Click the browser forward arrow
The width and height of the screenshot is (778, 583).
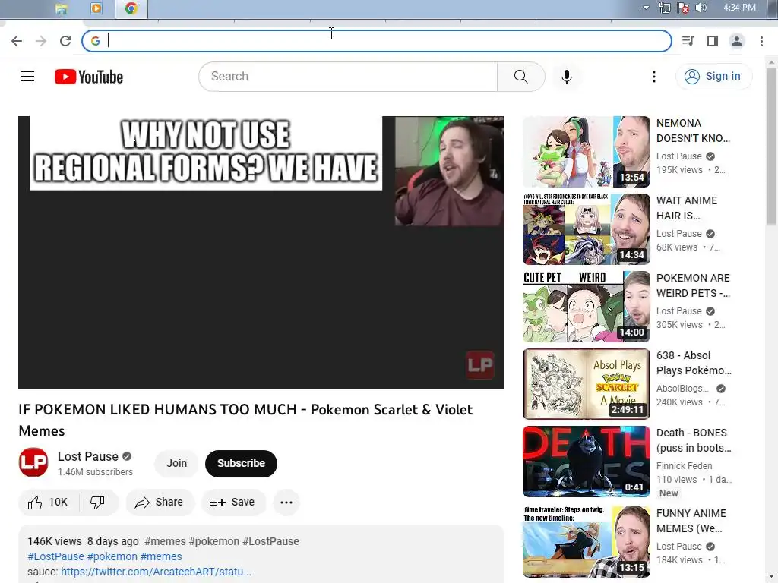(x=41, y=41)
